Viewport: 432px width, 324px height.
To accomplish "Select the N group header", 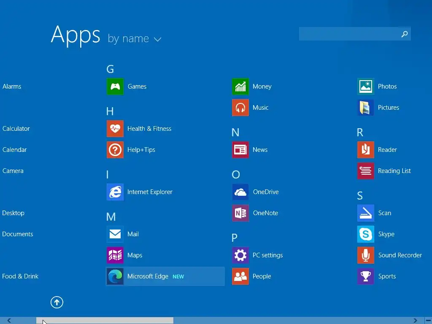I will click(235, 132).
